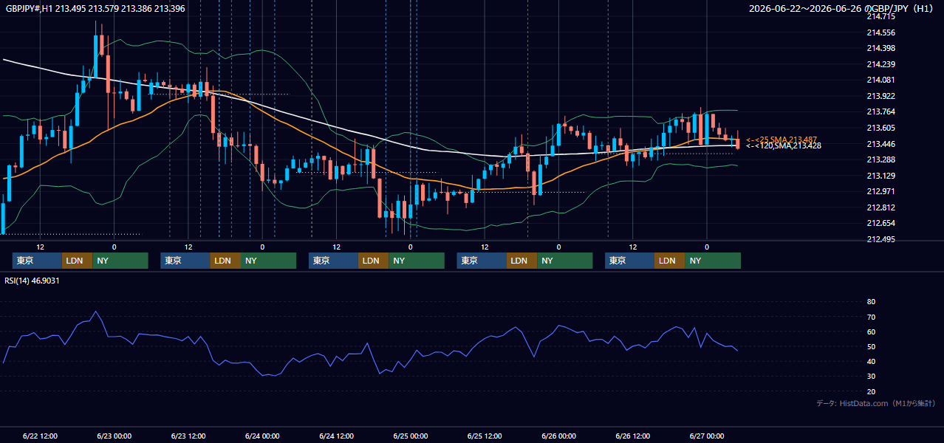The width and height of the screenshot is (944, 443).
Task: Click the 6/24 12:00 date label
Action: [337, 436]
